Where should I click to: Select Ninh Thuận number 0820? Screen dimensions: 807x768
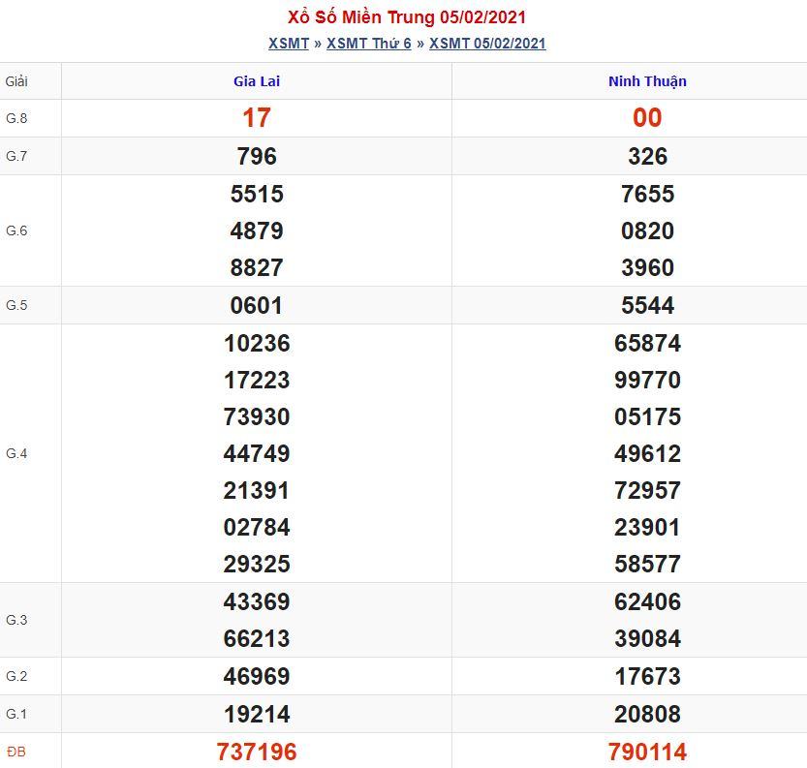[x=647, y=230]
